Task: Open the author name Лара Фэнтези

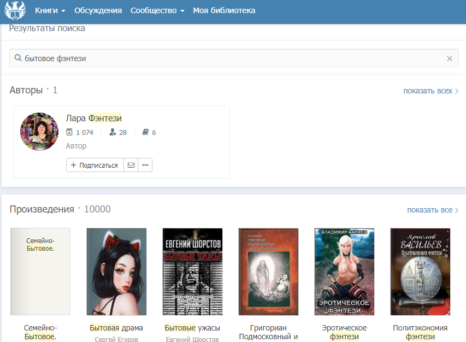Action: [x=93, y=118]
